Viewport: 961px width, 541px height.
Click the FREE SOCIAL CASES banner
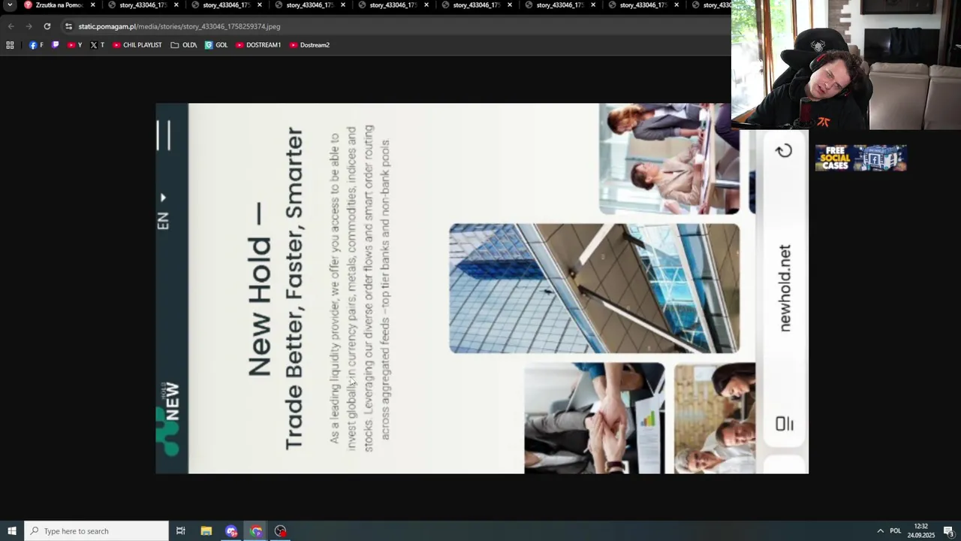[861, 158]
